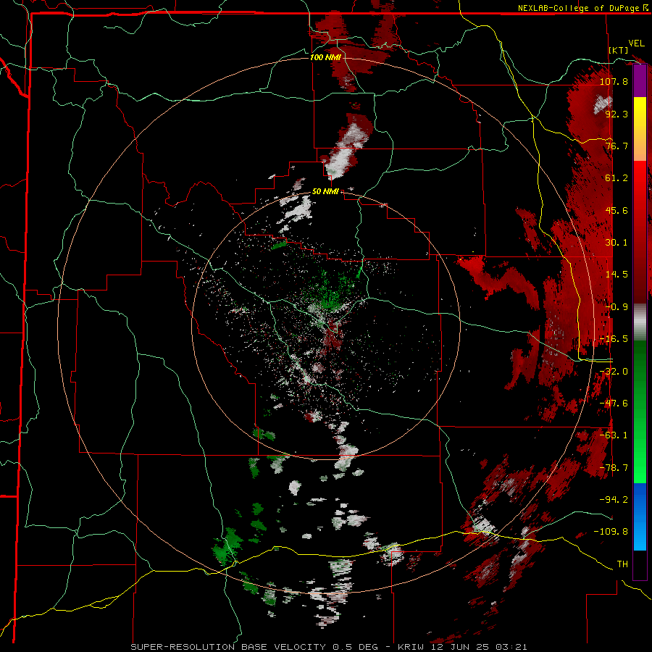Click the -63.1 value on velocity scale
The height and width of the screenshot is (652, 652).
point(614,435)
